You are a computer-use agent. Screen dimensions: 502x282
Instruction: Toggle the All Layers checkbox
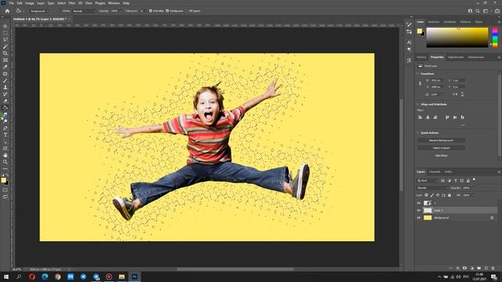187,11
